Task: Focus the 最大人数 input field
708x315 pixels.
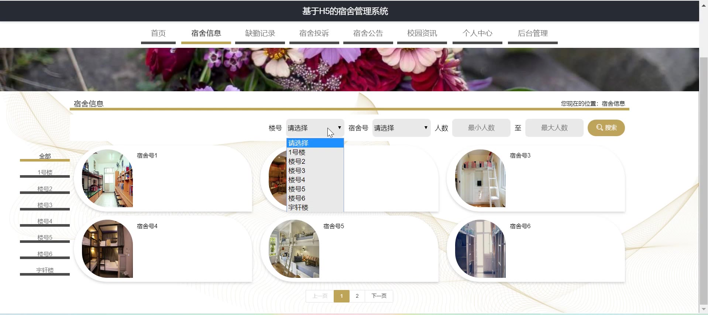Action: tap(554, 128)
